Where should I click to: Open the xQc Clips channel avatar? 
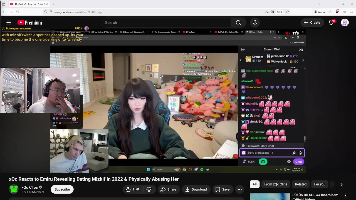click(x=14, y=189)
